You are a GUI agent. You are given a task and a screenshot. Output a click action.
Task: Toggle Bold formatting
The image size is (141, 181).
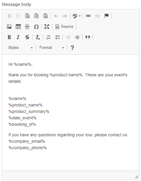pyautogui.click(x=9, y=37)
